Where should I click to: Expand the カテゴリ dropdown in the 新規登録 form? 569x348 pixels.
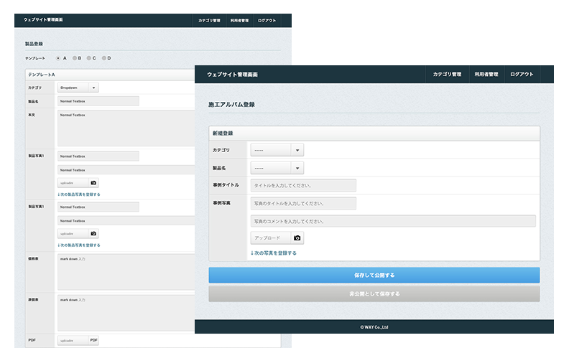click(277, 150)
